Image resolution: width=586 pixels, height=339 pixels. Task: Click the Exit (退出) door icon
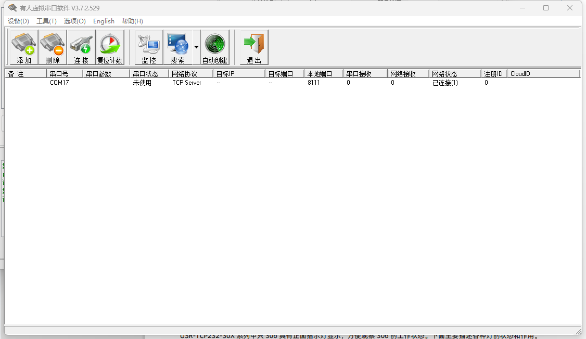tap(254, 47)
